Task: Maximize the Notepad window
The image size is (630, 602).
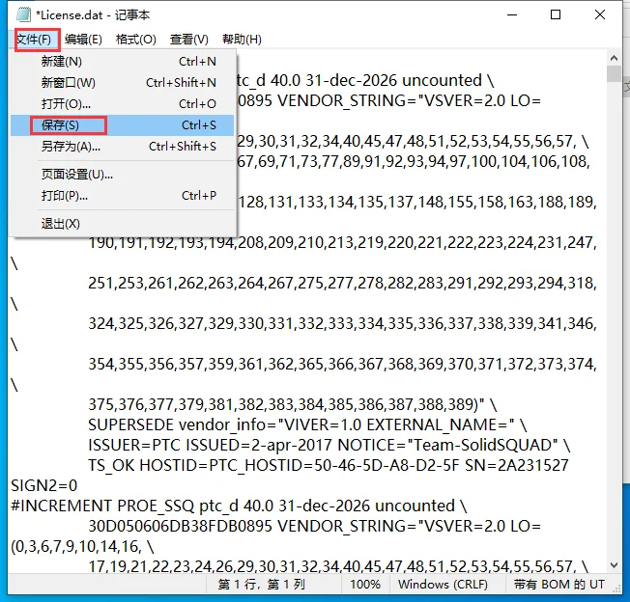Action: point(556,14)
